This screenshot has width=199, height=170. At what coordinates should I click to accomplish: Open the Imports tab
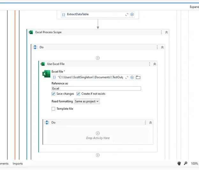[18, 164]
